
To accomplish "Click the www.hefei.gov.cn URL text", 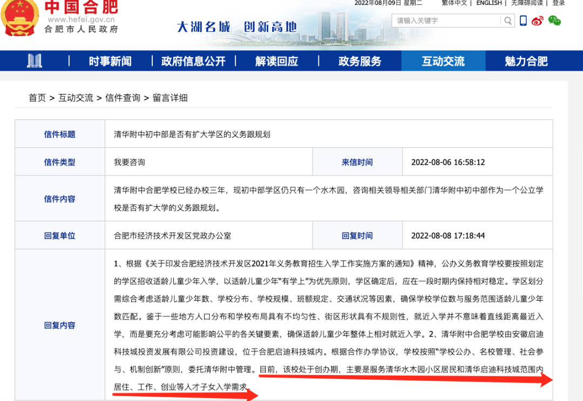I will pyautogui.click(x=81, y=19).
